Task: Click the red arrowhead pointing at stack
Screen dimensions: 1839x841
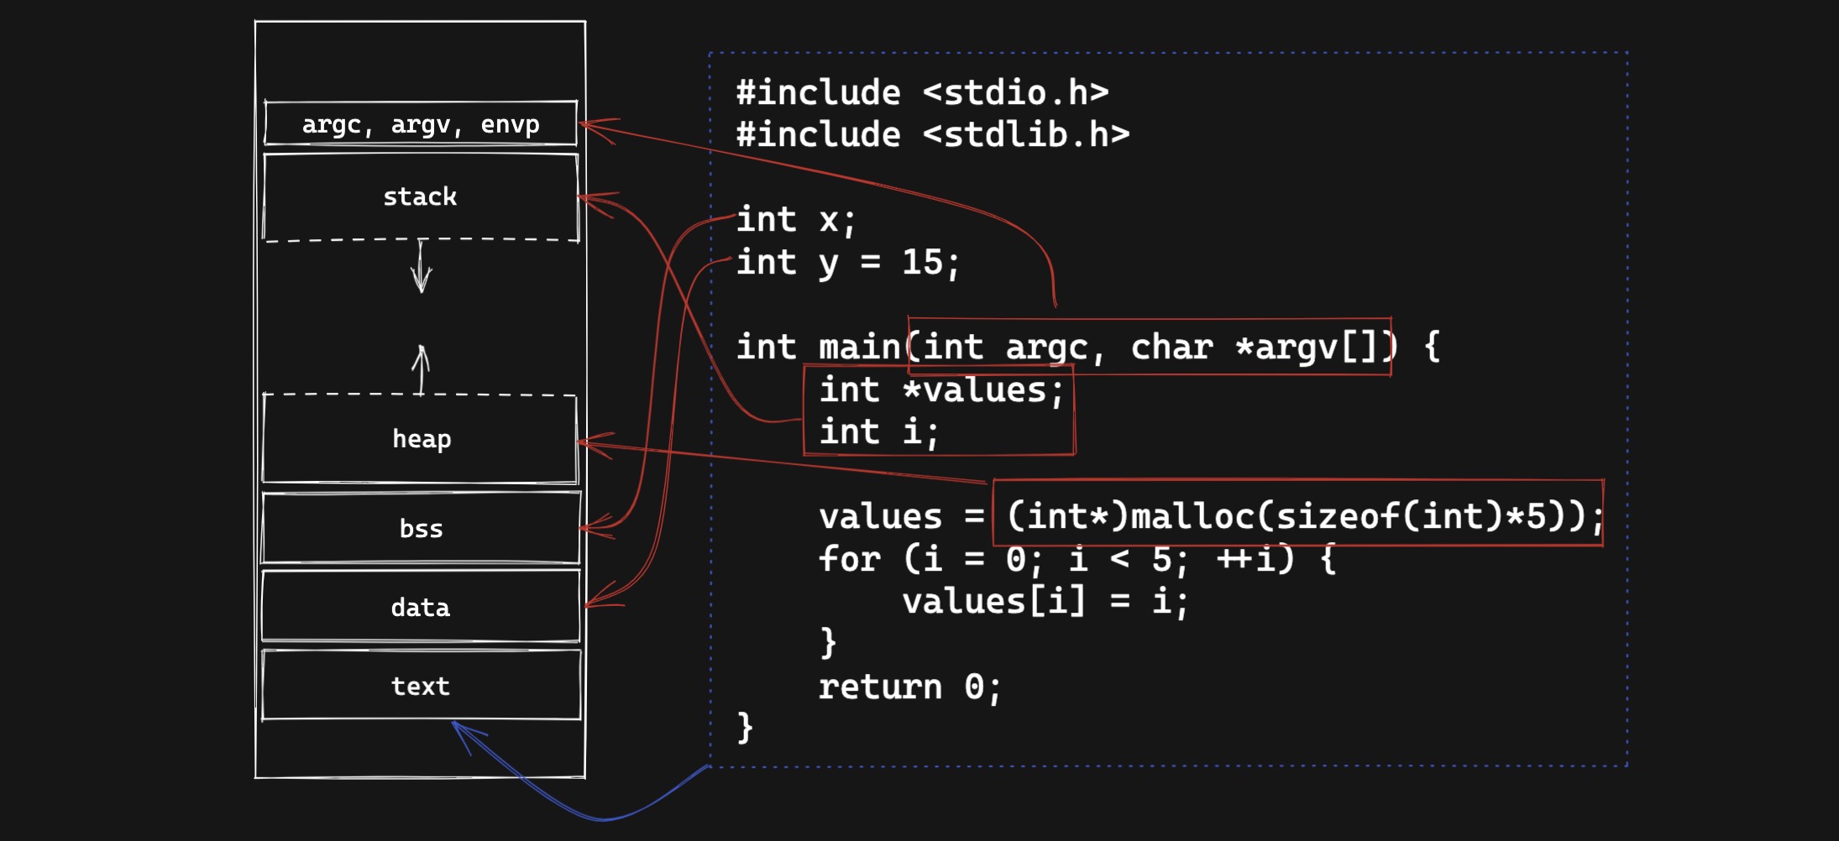Action: (589, 199)
